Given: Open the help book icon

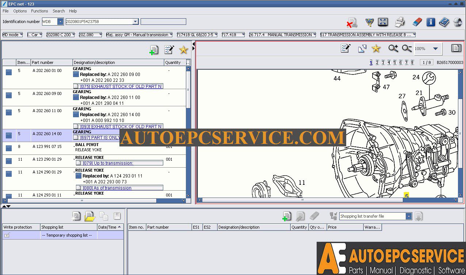Looking at the screenshot, I should tap(444, 22).
